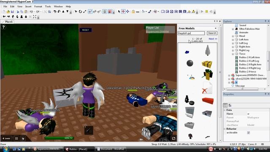Expand the Torso tree node
The height and width of the screenshot is (152, 270).
pos(232,54)
